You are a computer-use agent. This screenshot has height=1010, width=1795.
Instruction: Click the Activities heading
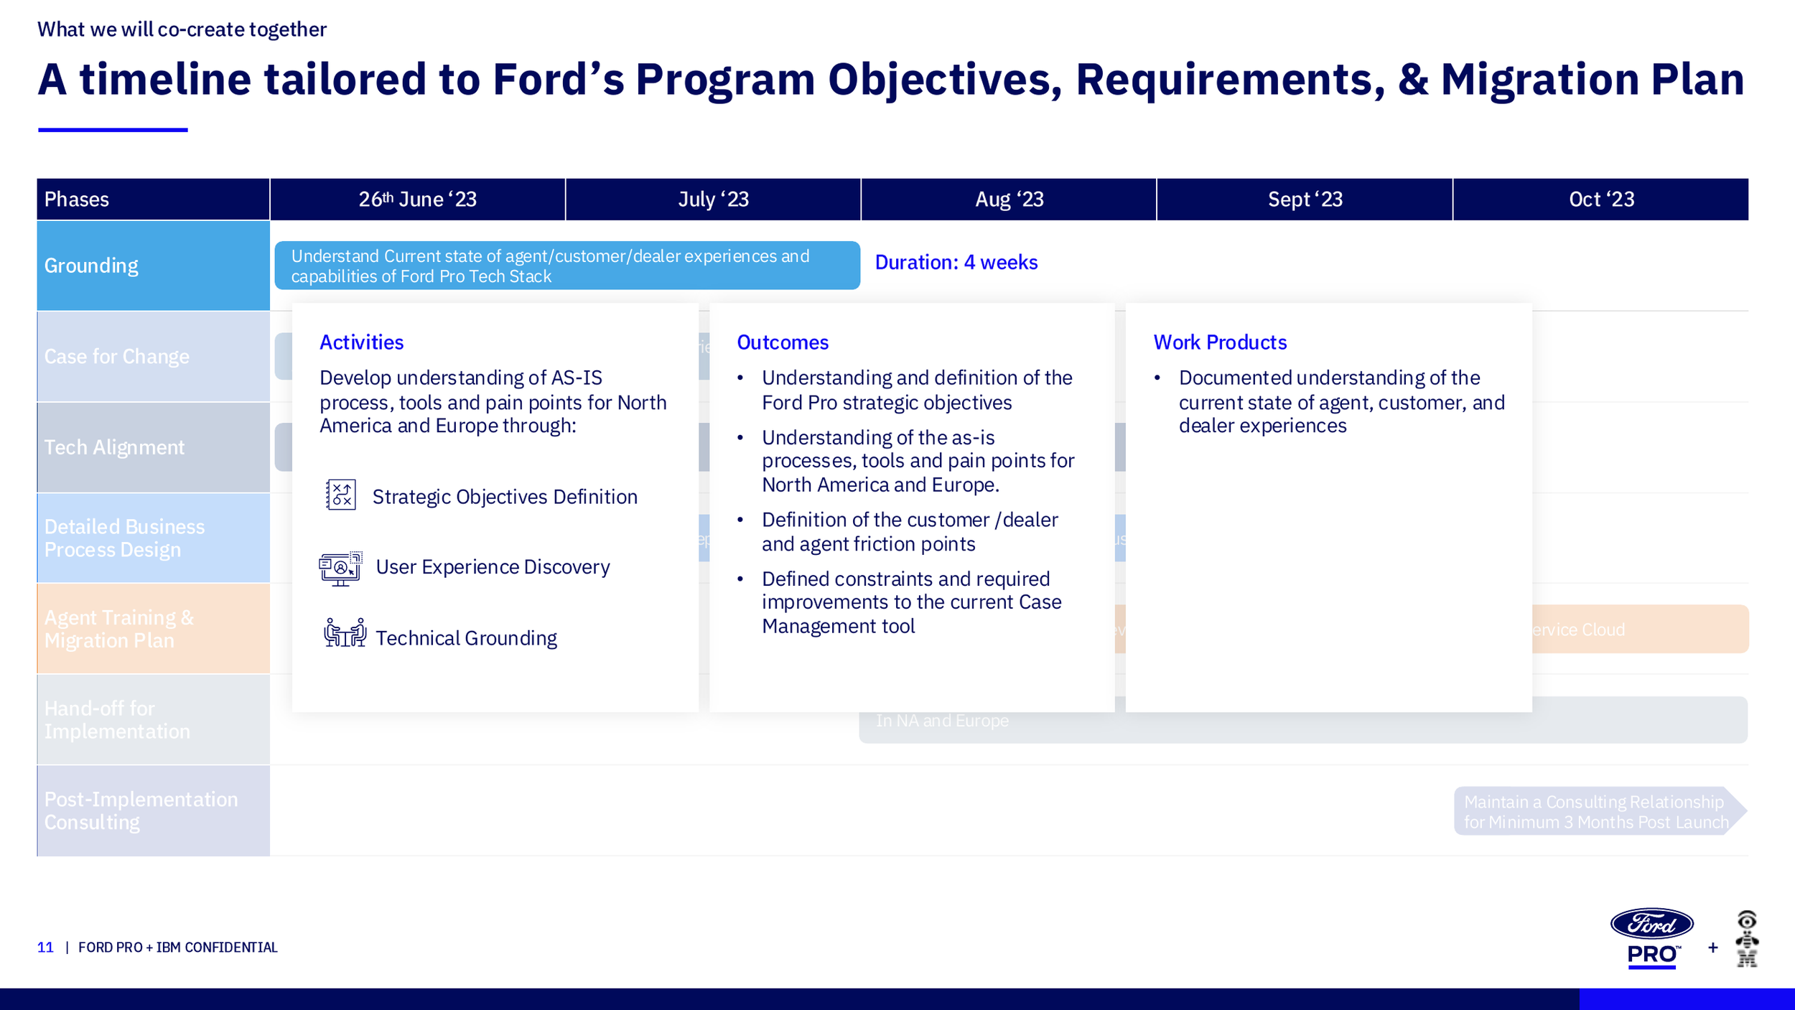(362, 342)
